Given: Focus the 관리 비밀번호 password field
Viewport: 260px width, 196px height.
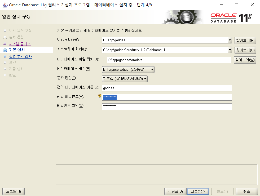Looking at the screenshot, I should [167, 97].
